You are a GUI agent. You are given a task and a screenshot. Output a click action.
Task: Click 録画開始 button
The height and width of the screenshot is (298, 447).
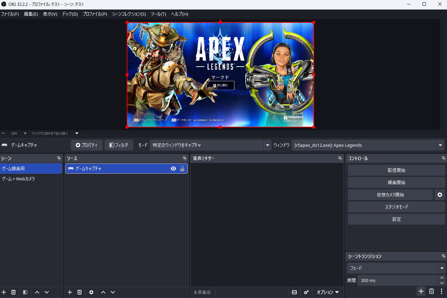pyautogui.click(x=397, y=182)
